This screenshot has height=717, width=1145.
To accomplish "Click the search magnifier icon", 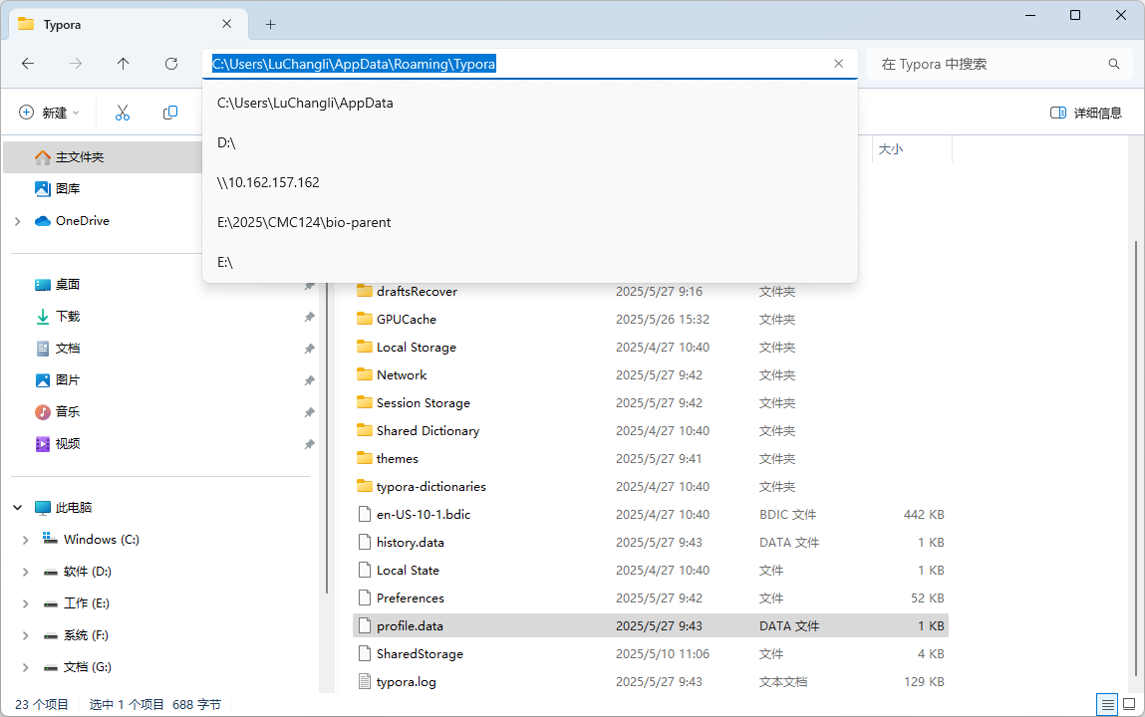I will pyautogui.click(x=1113, y=64).
